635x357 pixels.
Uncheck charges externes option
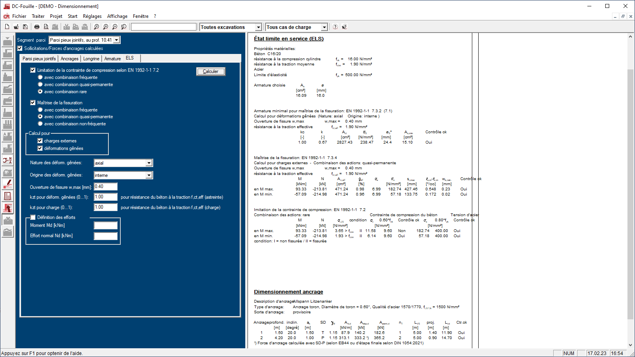[x=40, y=141]
